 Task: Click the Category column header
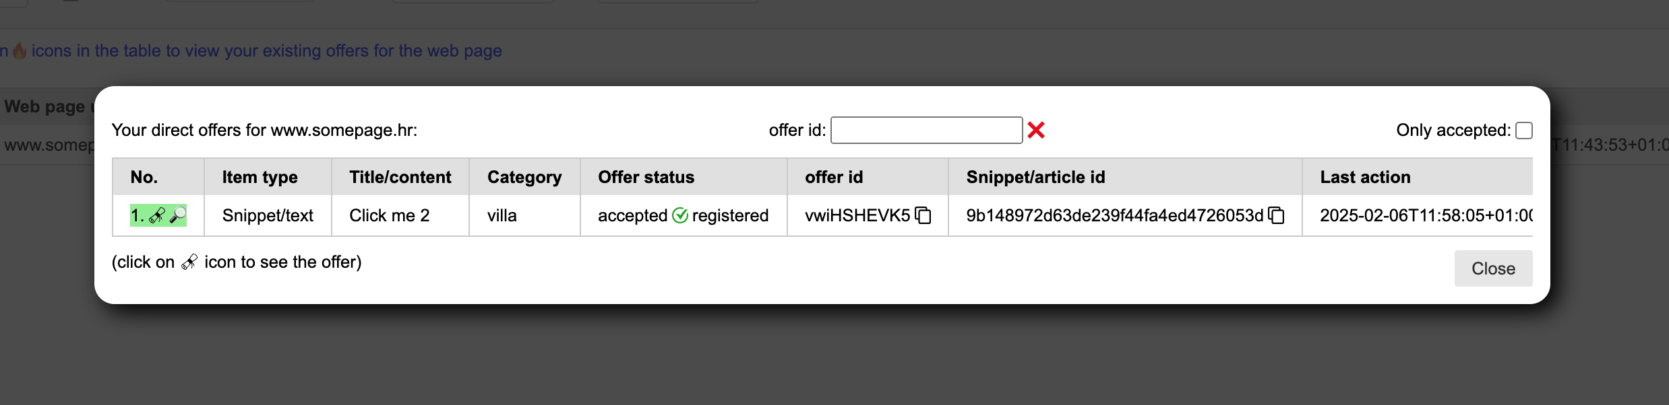(524, 177)
